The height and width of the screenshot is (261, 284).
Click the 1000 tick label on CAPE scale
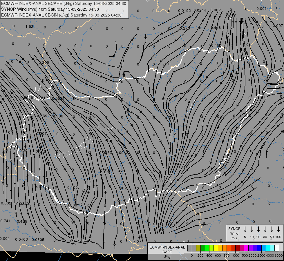[x=235, y=255]
